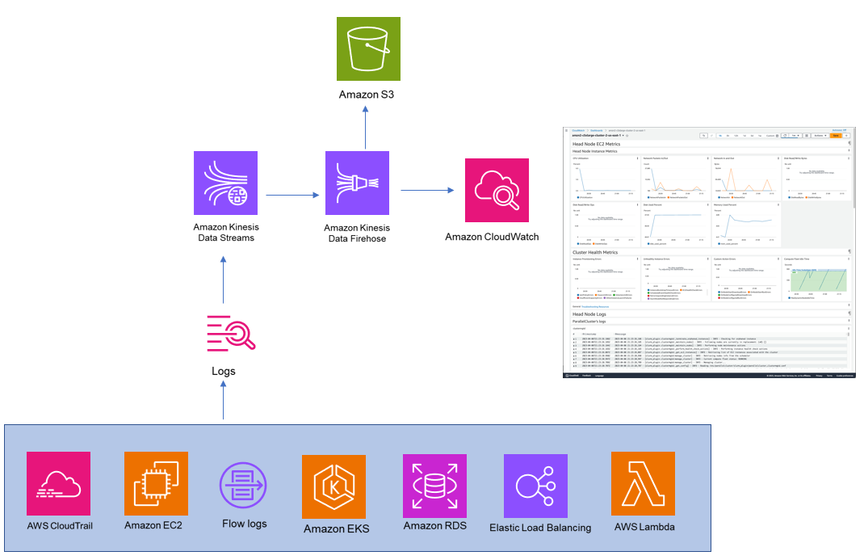The width and height of the screenshot is (864, 560).
Task: Open the Actions dropdown on the dashboard
Action: 822,136
